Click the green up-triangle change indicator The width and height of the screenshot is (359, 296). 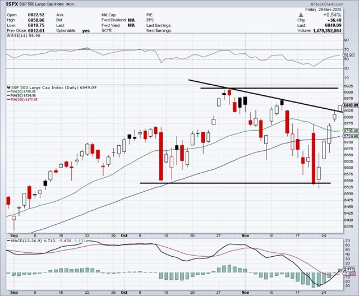[x=301, y=15]
